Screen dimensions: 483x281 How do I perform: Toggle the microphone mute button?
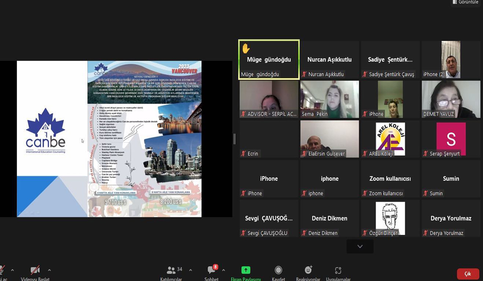click(x=2, y=270)
